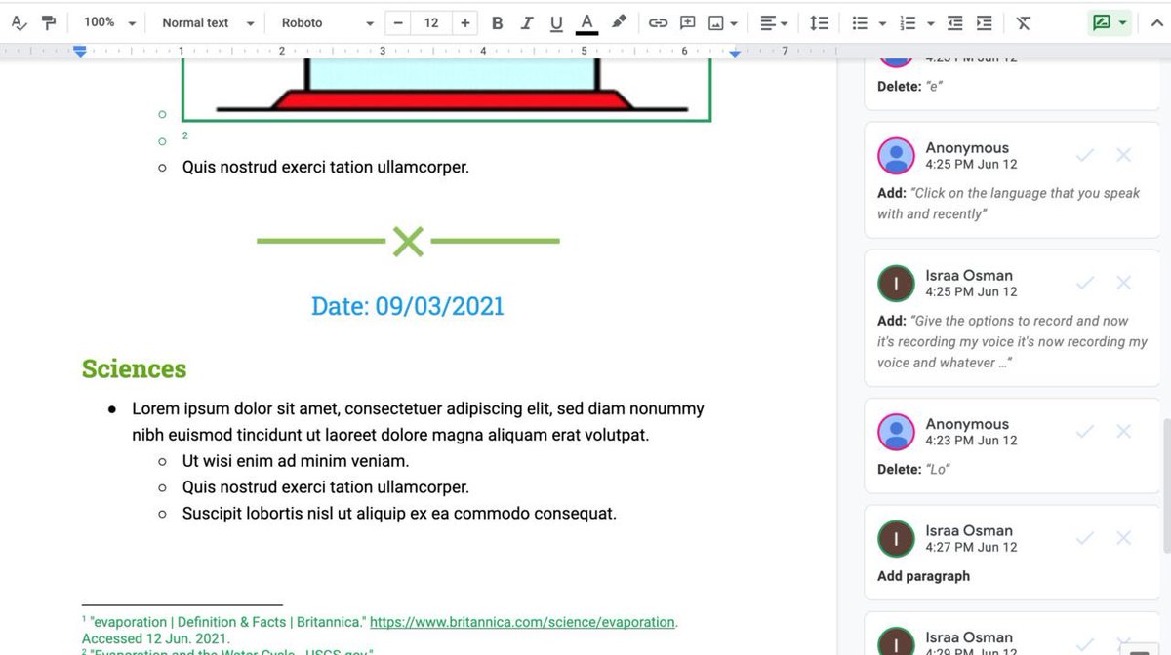
Task: Open the Normal text style dropdown
Action: (208, 22)
